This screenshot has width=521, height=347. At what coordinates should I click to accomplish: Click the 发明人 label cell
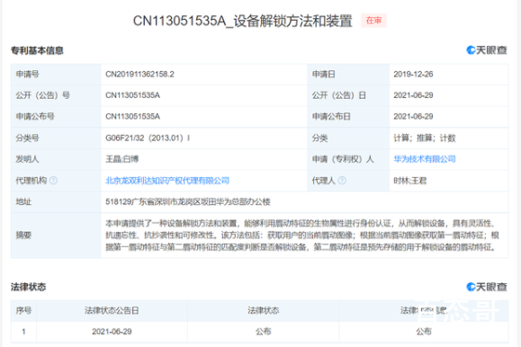[x=56, y=159]
